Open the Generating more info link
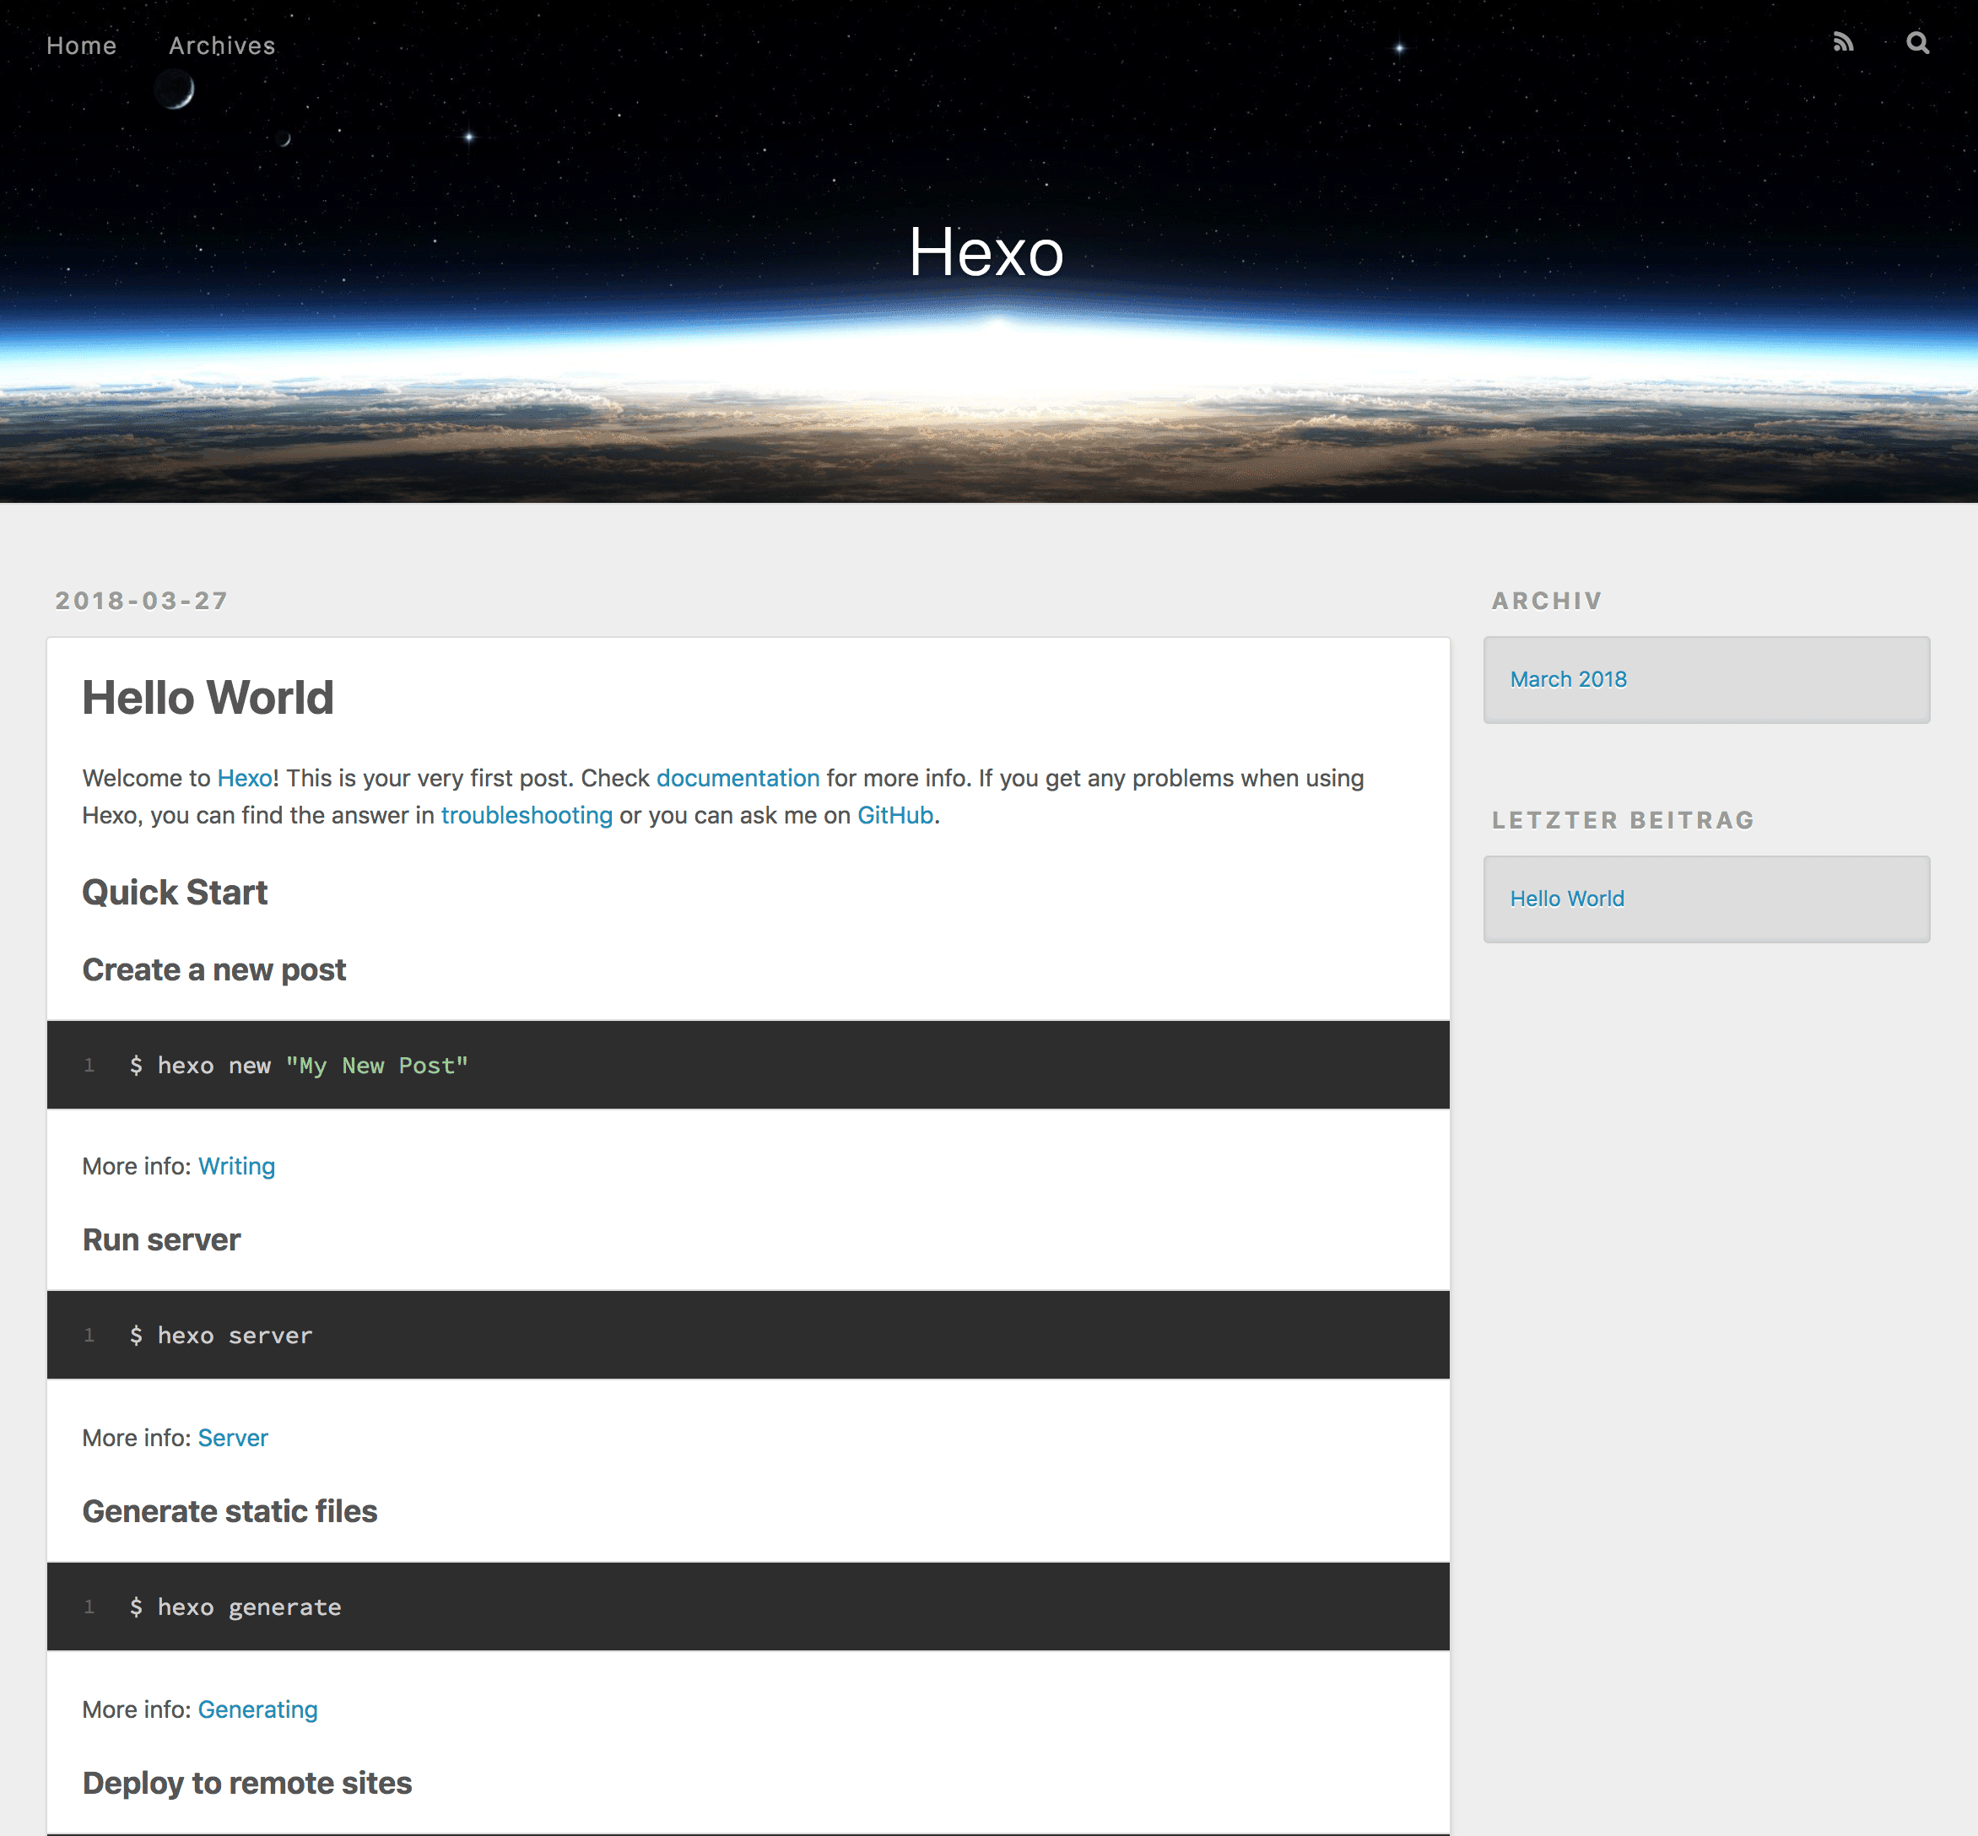The image size is (1978, 1836). [257, 1709]
